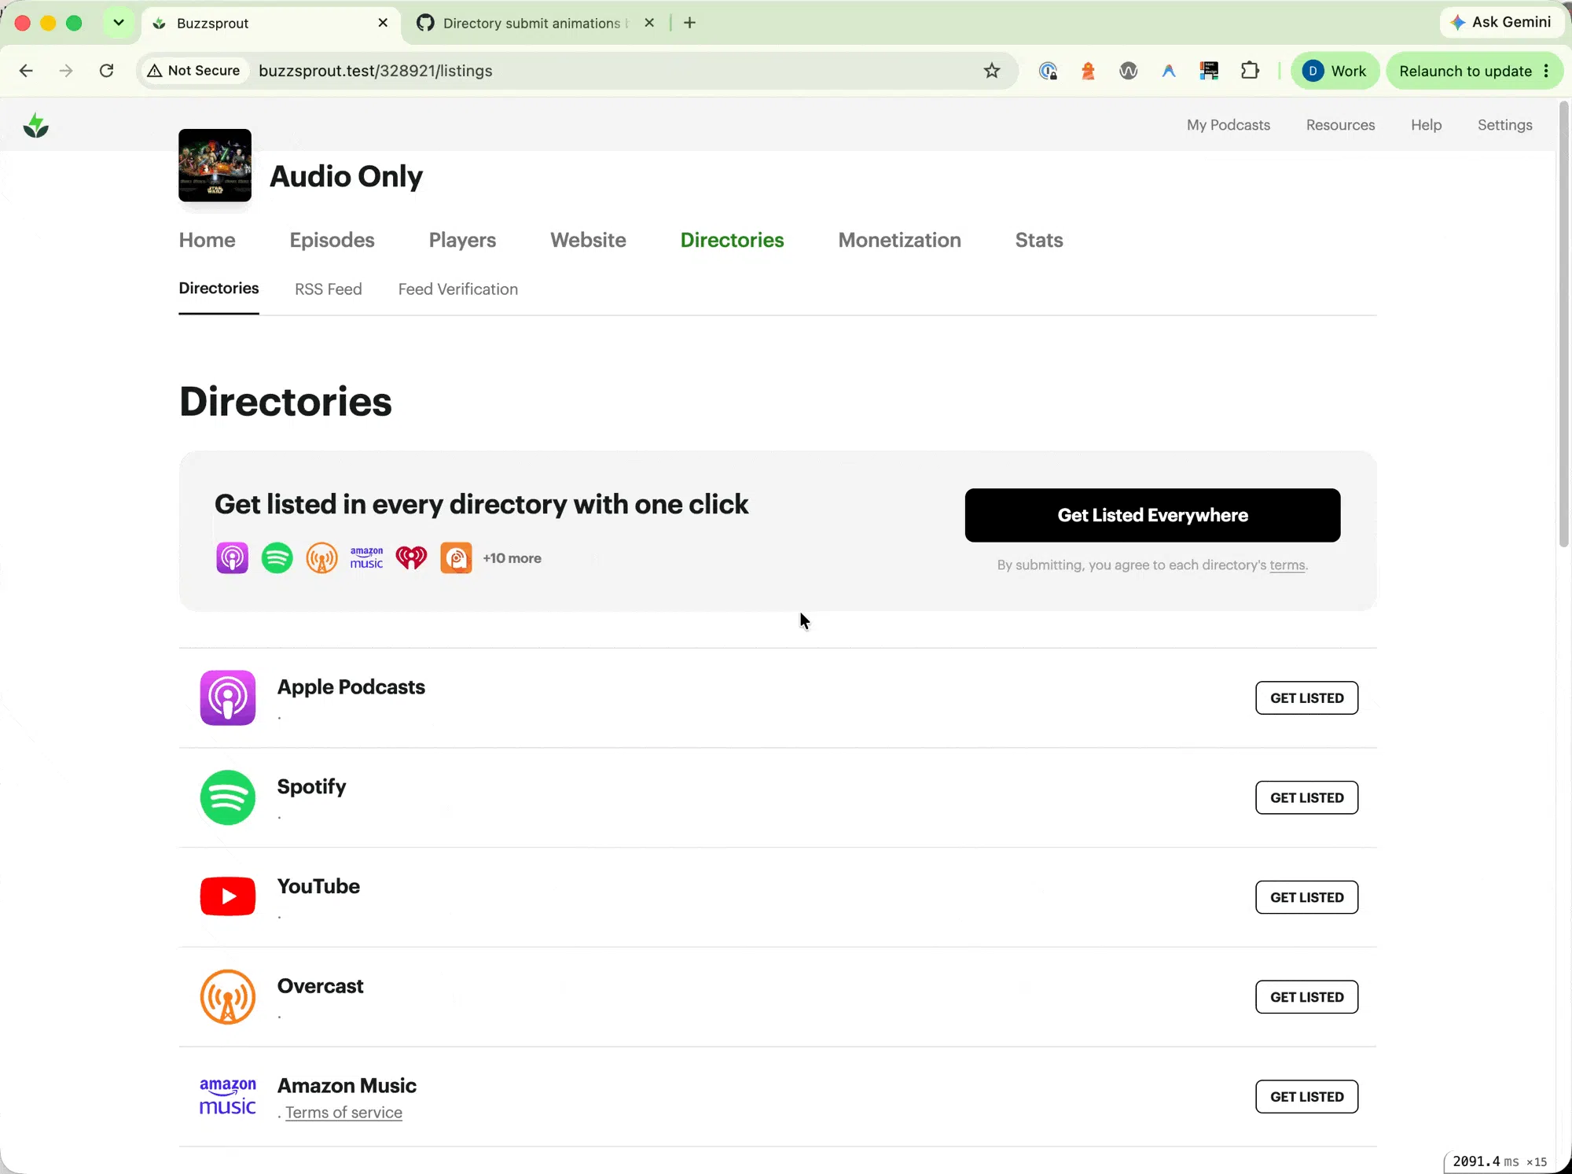Open the directory terms link

pyautogui.click(x=1287, y=565)
